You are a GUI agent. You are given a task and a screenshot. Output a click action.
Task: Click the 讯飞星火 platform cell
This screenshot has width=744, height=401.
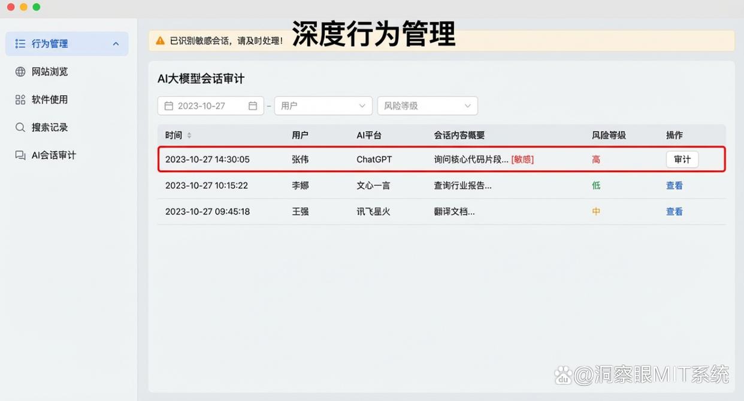click(373, 212)
